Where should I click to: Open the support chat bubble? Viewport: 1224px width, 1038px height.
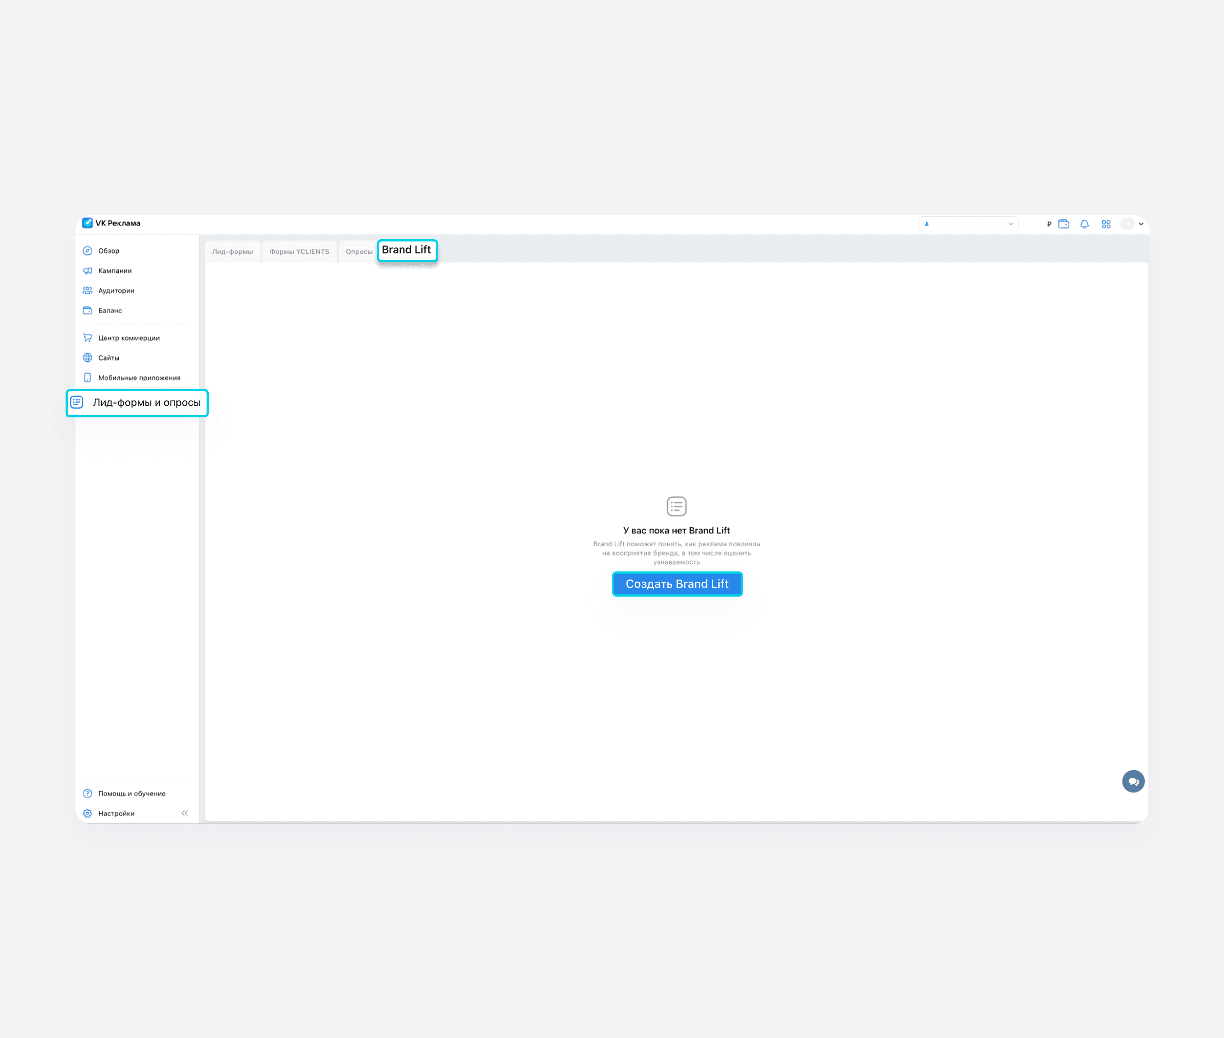(1133, 782)
